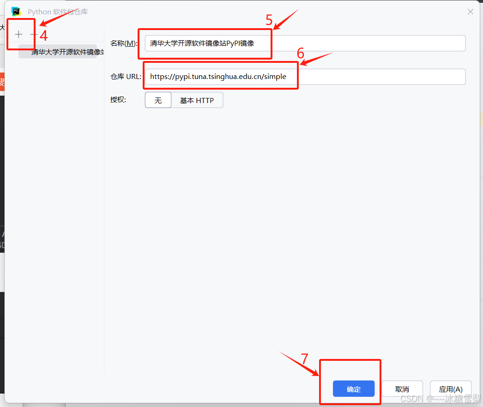Click the PyCharm logo in title bar

pyautogui.click(x=16, y=12)
